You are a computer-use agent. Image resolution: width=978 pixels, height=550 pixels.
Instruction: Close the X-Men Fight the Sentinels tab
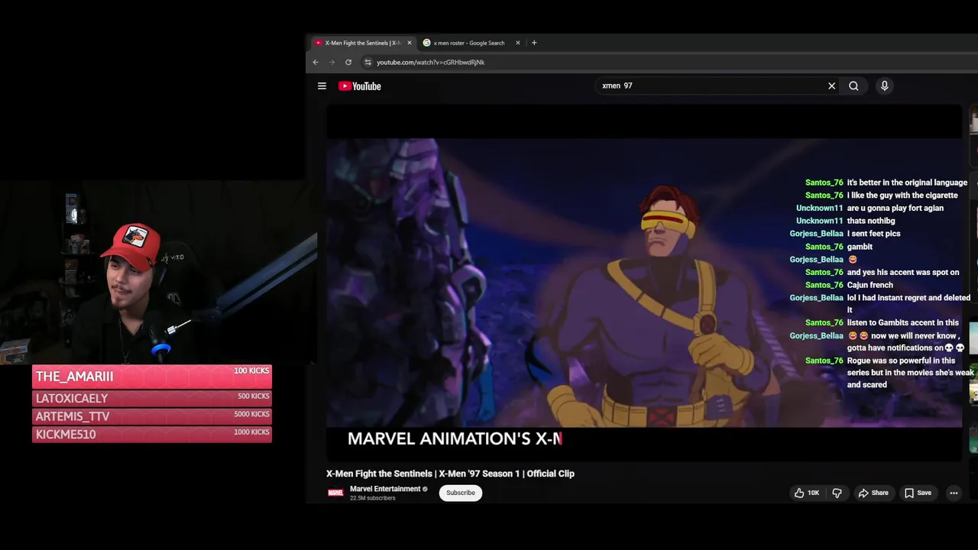click(x=410, y=43)
